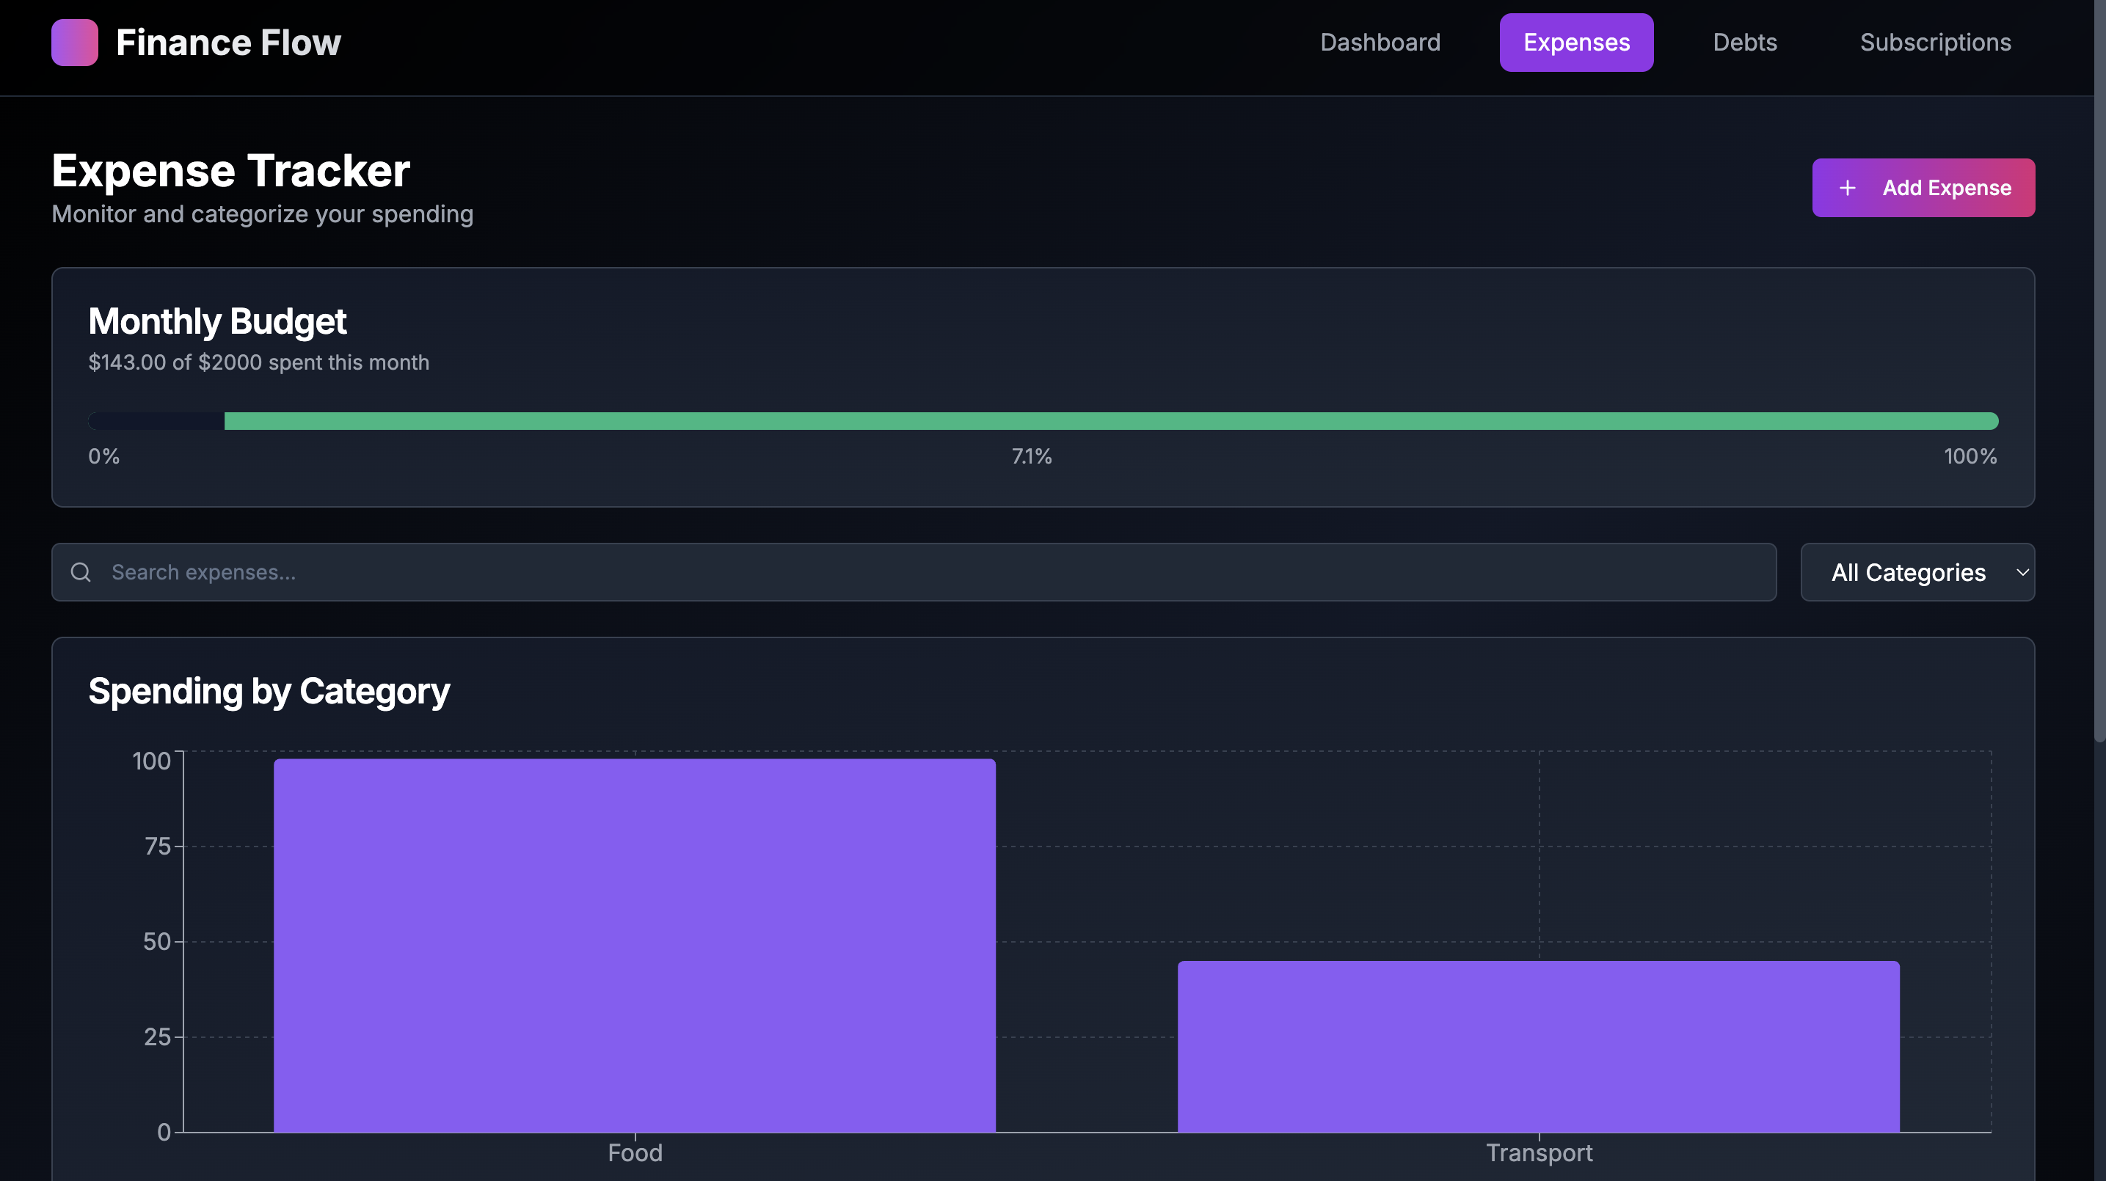The image size is (2106, 1181).
Task: Click the Finance Flow title link
Action: (228, 43)
